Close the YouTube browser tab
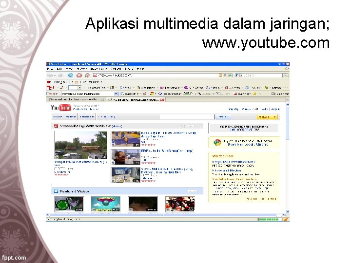Viewport: 351px width, 263px height. [x=162, y=100]
